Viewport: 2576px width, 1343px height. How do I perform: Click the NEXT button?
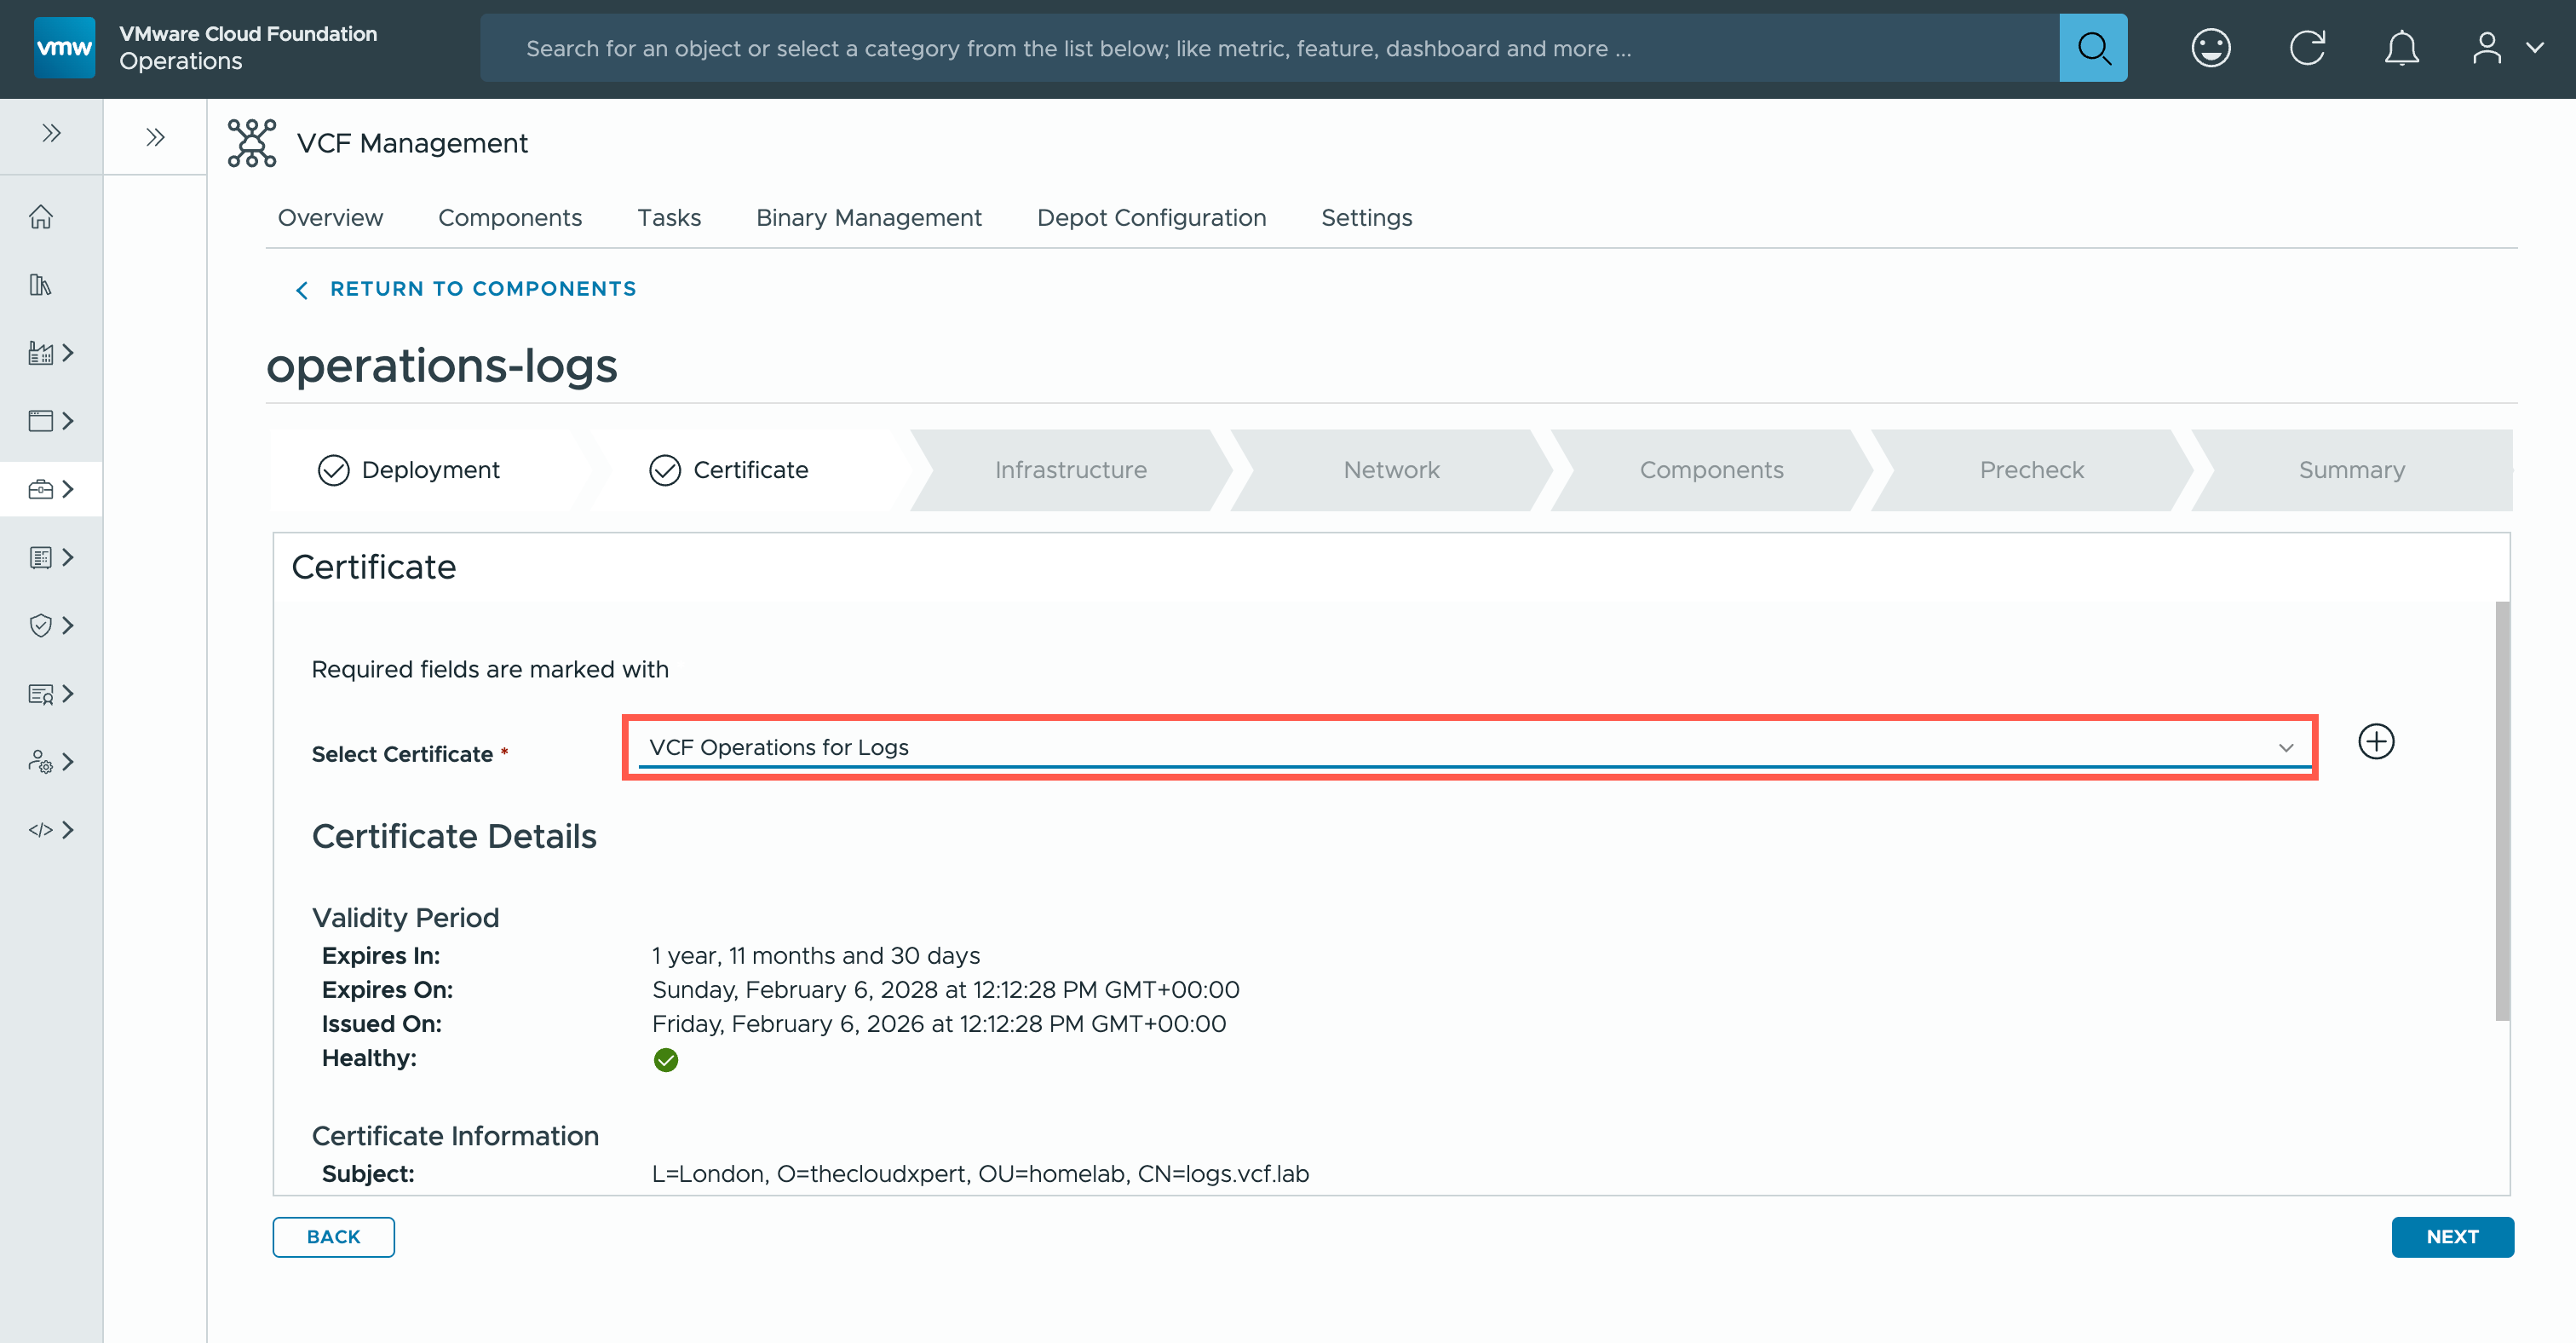2451,1237
